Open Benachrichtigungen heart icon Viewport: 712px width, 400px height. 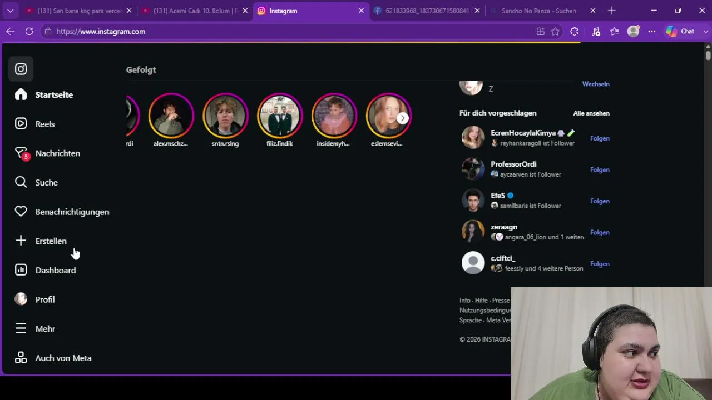pos(21,212)
